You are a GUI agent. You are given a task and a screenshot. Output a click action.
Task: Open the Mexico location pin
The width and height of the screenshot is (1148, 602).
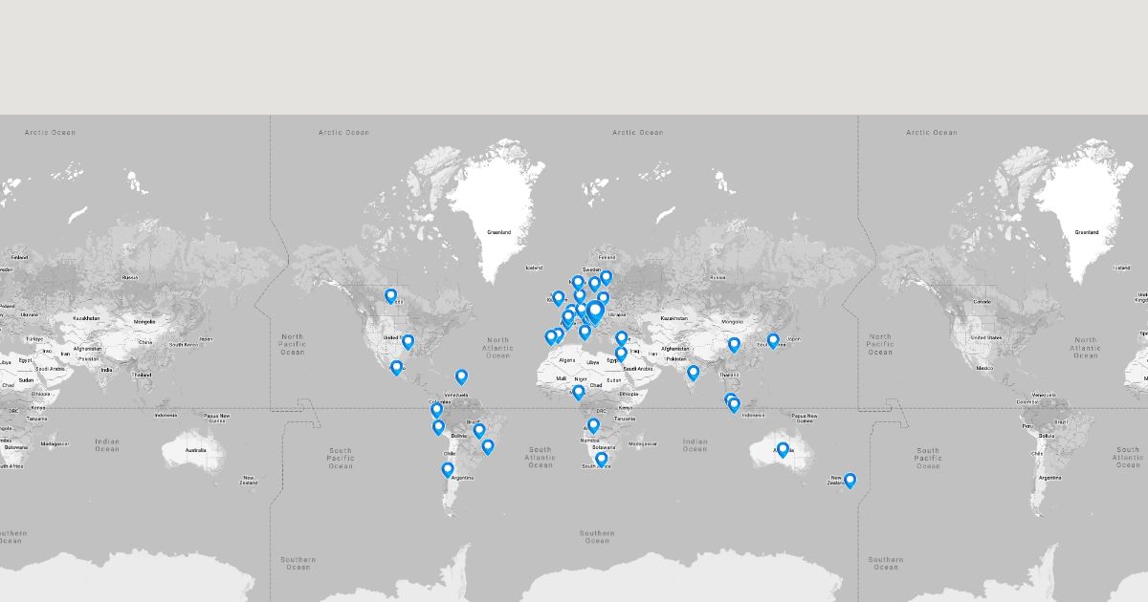[396, 368]
